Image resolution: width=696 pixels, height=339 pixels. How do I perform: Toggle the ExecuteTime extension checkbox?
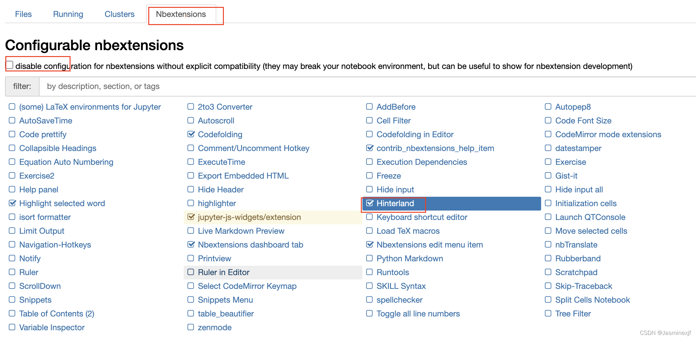point(191,162)
